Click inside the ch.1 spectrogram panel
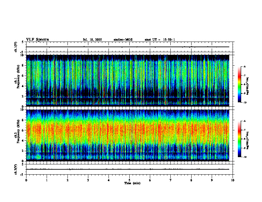The height and width of the screenshot is (202, 262). [128, 81]
